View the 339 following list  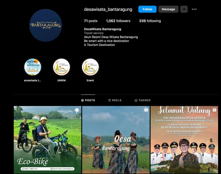(x=150, y=21)
